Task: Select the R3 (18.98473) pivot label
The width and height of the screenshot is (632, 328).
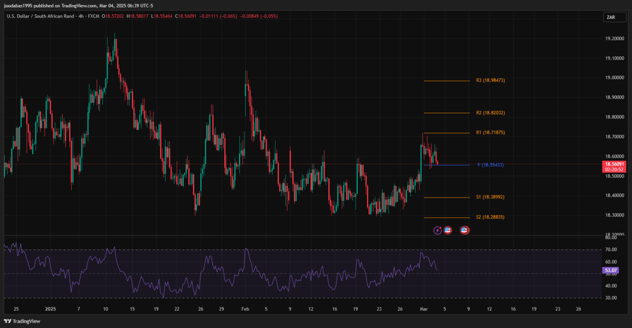Action: [490, 80]
